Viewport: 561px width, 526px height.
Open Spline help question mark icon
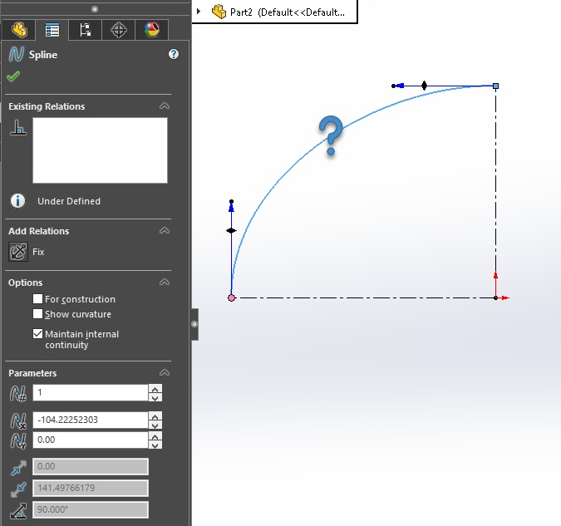pos(174,54)
